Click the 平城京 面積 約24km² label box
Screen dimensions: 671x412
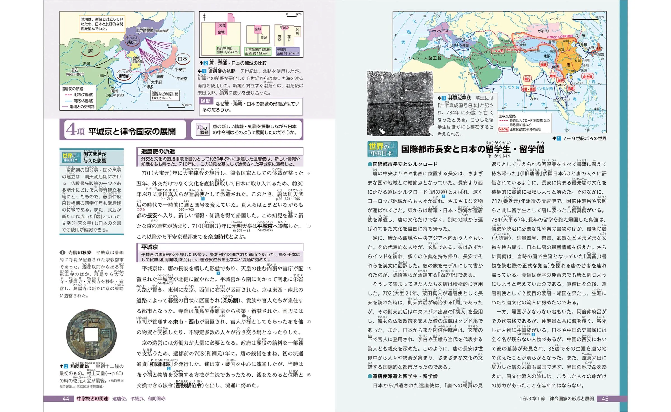[287, 51]
